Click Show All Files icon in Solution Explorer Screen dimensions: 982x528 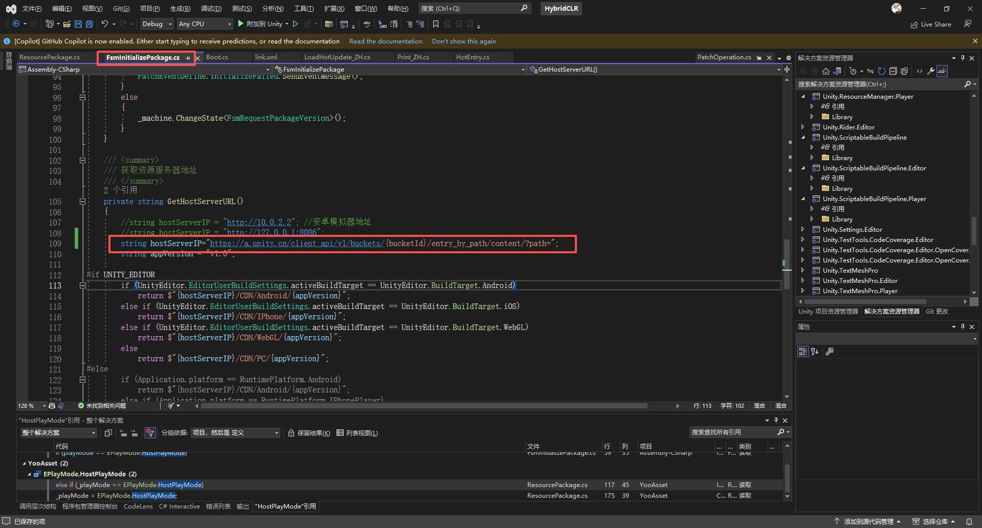click(904, 71)
